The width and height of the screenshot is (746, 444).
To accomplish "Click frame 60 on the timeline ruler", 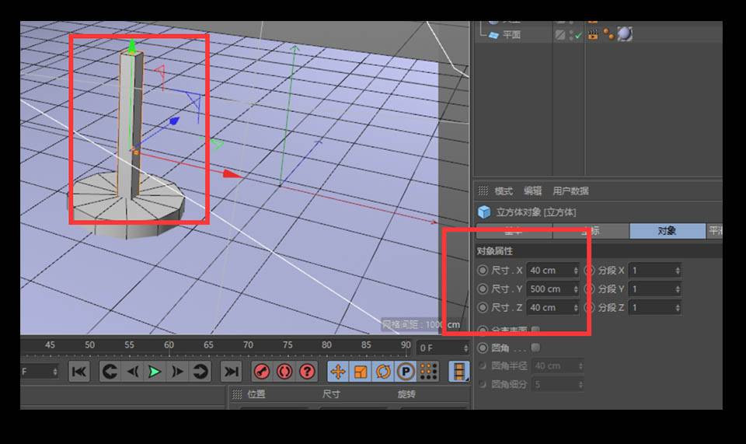I will click(x=169, y=345).
